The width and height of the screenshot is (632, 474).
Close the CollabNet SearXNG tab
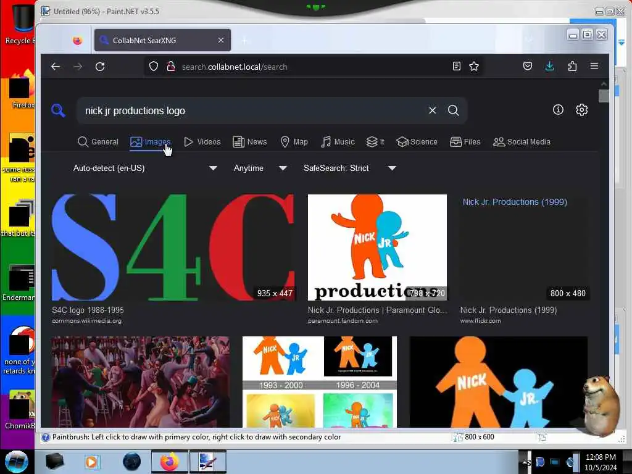[x=221, y=40]
